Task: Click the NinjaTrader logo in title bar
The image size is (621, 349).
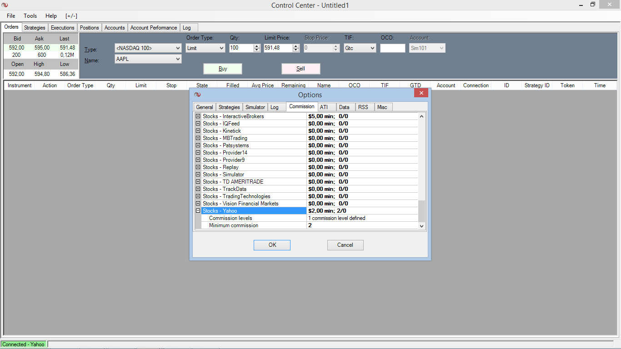Action: tap(5, 5)
